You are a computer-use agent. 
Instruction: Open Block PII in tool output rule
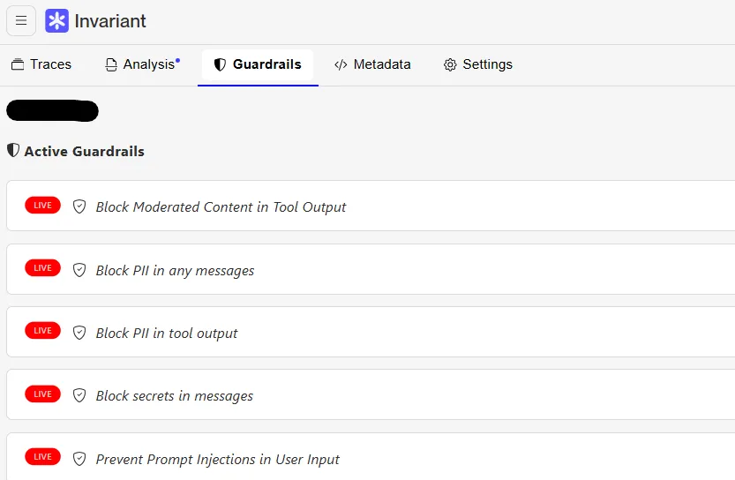pyautogui.click(x=167, y=333)
